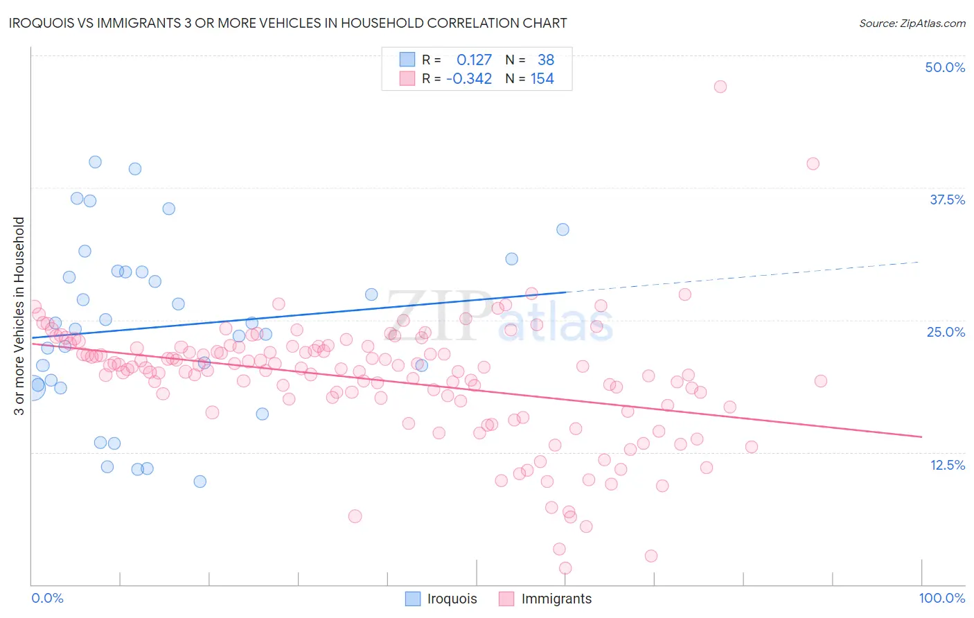The image size is (974, 618).
Task: Click the pink swatch beside R = -0.342
Action: pyautogui.click(x=407, y=78)
